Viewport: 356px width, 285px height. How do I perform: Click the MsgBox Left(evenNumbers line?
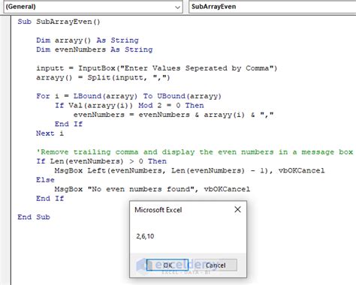pyautogui.click(x=189, y=171)
